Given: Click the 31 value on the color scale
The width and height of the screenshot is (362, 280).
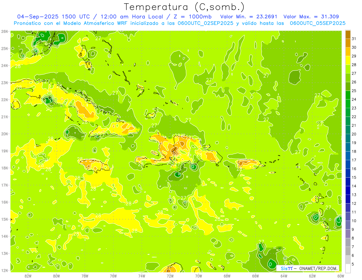Looking at the screenshot, I should 354,38.
